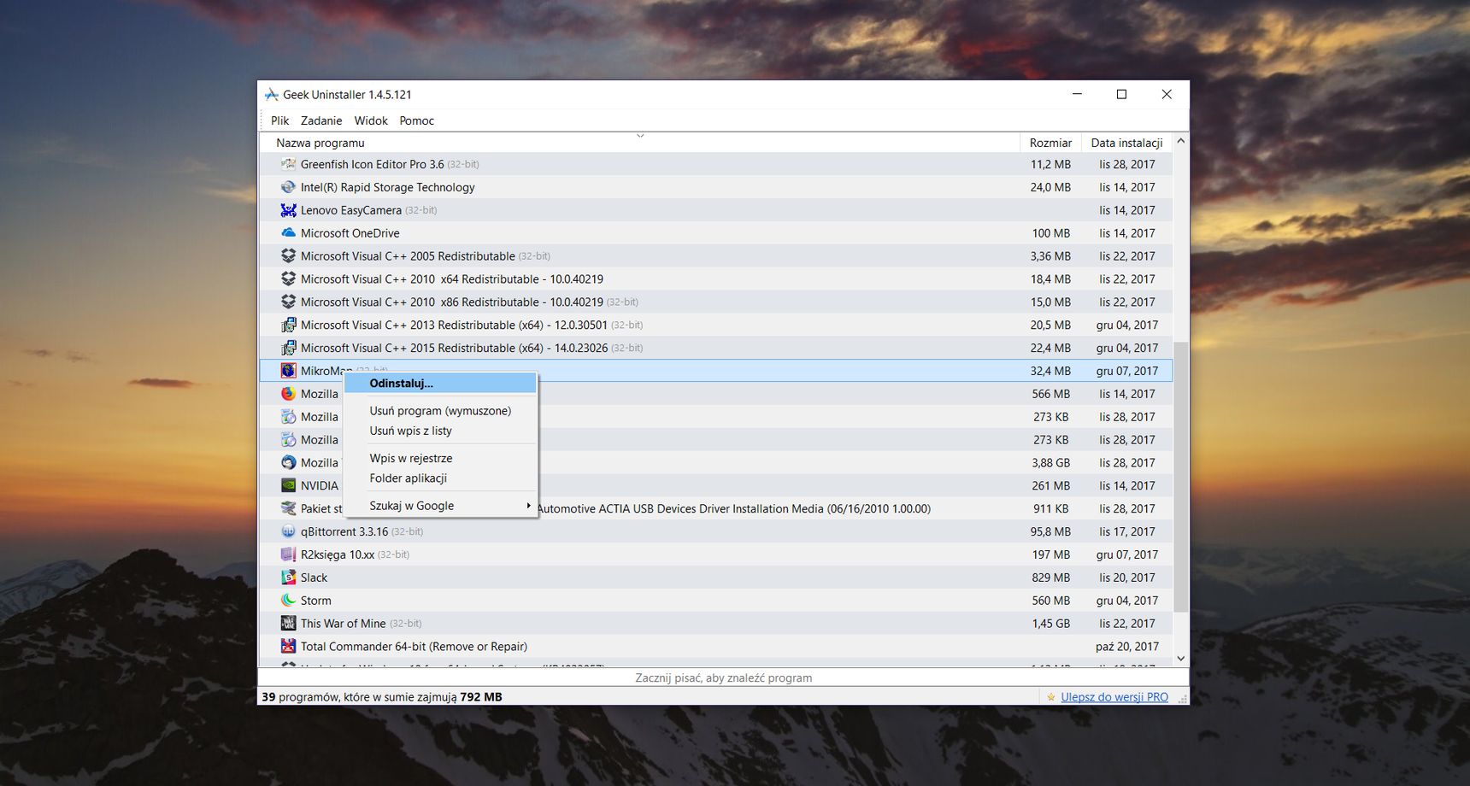The width and height of the screenshot is (1470, 786).
Task: Click the paź 20, 2017 date cell
Action: [x=1126, y=647]
